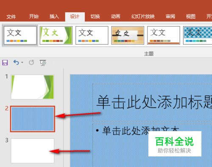This screenshot has width=212, height=167.
Task: Click the title placeholder 单击此处添加标题
Action: click(x=152, y=103)
